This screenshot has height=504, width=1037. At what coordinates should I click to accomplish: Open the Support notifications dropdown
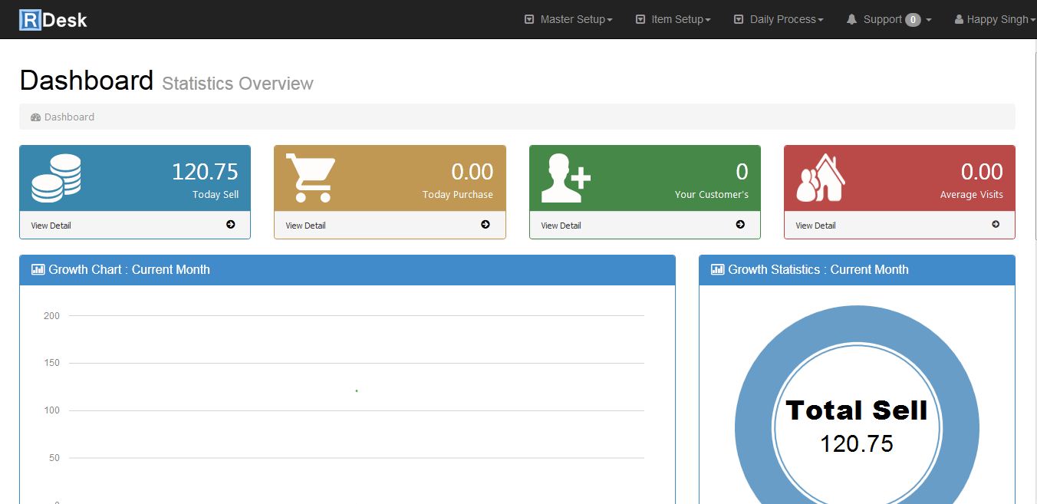pyautogui.click(x=889, y=19)
